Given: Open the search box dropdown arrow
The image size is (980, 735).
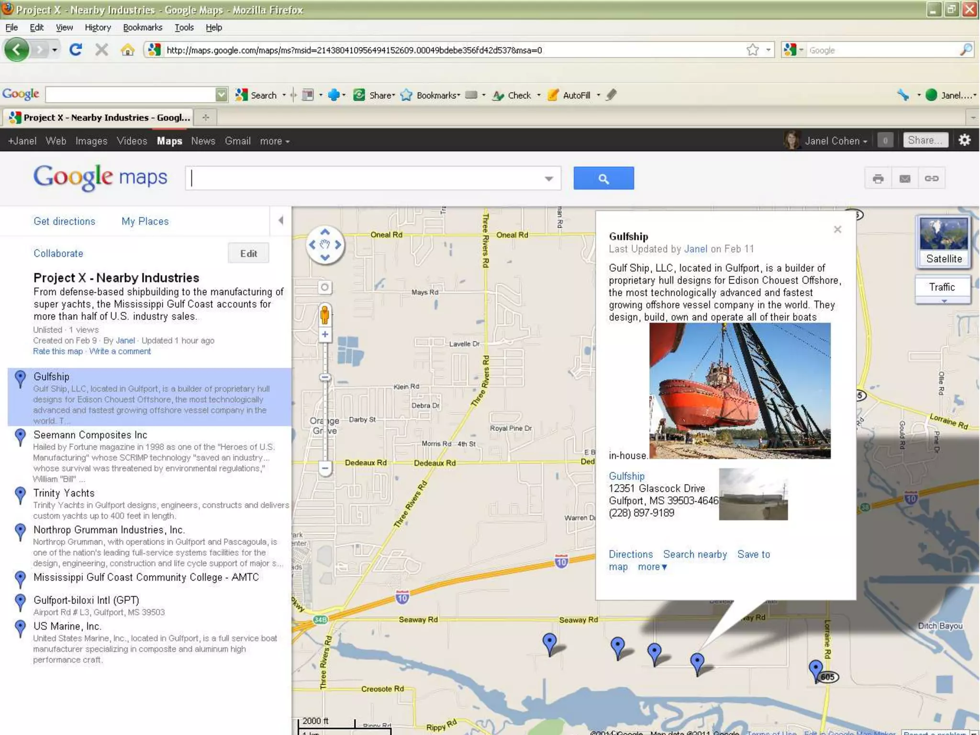Looking at the screenshot, I should pyautogui.click(x=548, y=178).
